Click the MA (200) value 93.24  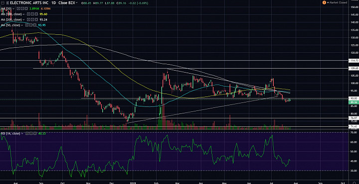43,19
